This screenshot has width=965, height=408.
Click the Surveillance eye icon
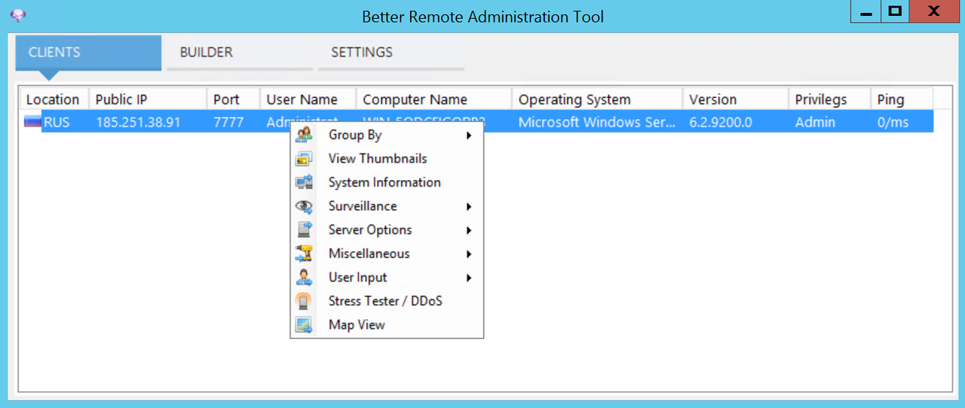click(x=304, y=206)
